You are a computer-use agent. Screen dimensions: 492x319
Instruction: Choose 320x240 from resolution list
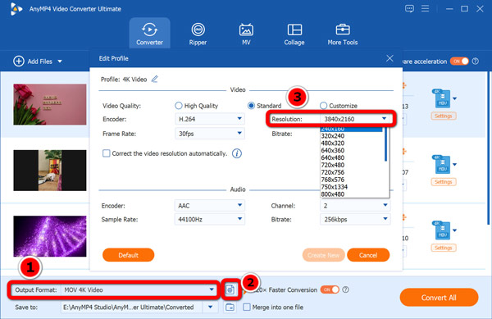(333, 136)
